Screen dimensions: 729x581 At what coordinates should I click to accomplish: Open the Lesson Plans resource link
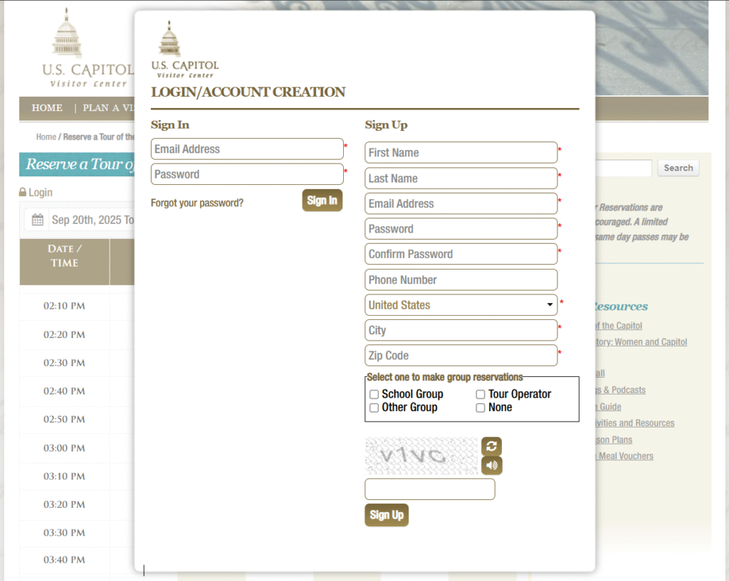(614, 439)
